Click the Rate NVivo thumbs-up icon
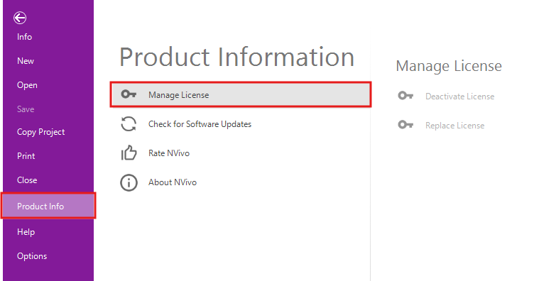This screenshot has height=281, width=534. [129, 153]
